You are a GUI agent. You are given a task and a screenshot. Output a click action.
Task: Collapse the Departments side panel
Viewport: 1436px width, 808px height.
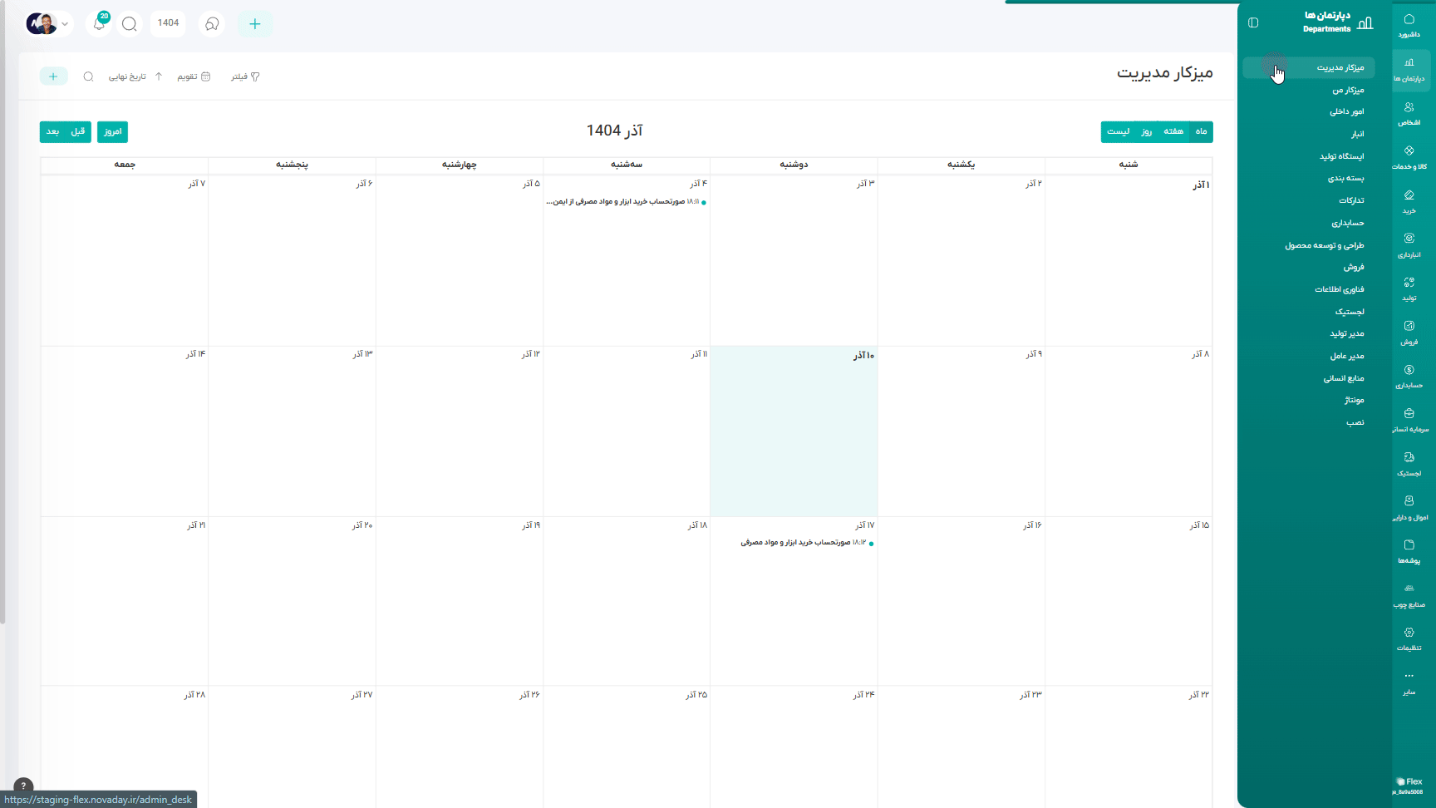point(1253,22)
